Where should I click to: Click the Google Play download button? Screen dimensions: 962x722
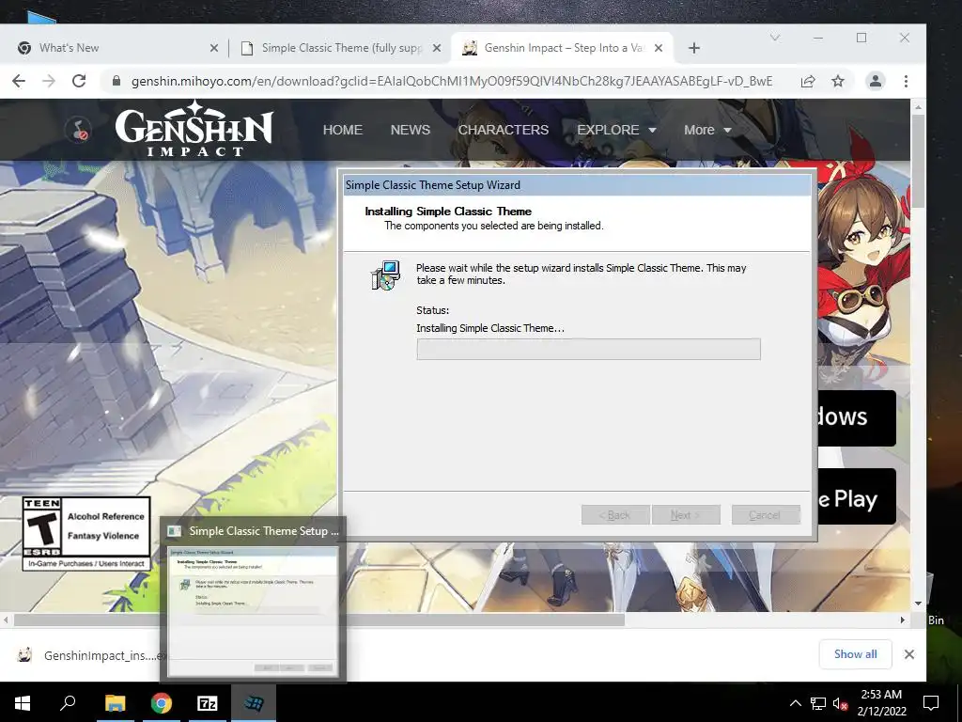[856, 496]
